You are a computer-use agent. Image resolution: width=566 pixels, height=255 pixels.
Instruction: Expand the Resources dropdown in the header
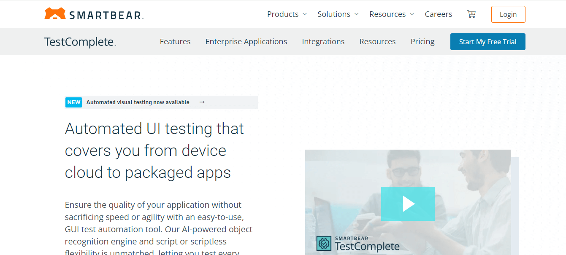tap(387, 14)
